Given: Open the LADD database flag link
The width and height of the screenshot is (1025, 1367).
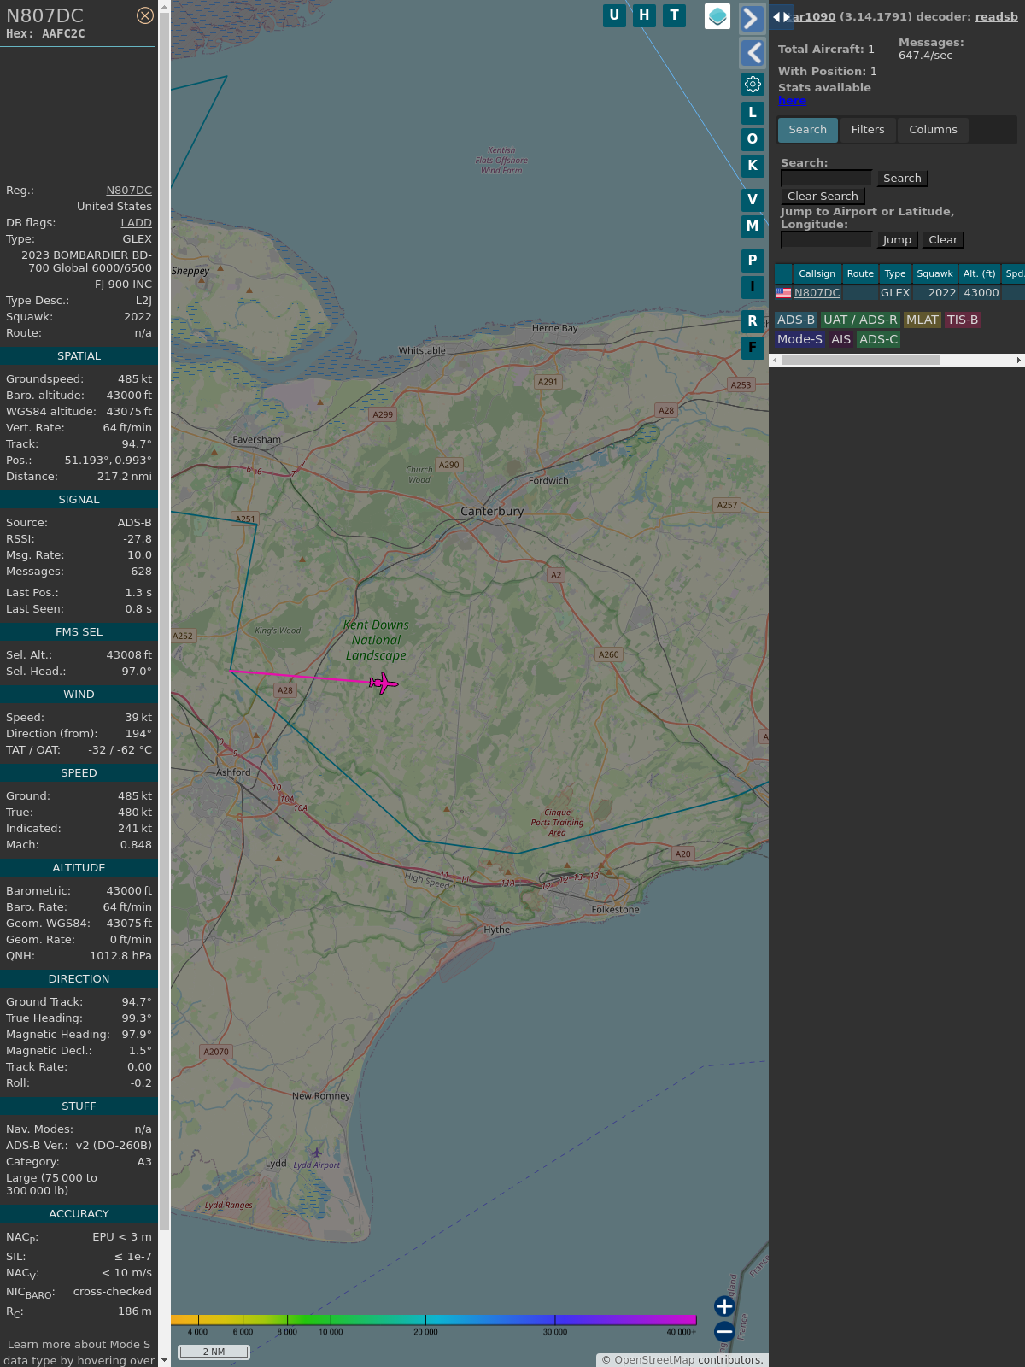Looking at the screenshot, I should [136, 223].
